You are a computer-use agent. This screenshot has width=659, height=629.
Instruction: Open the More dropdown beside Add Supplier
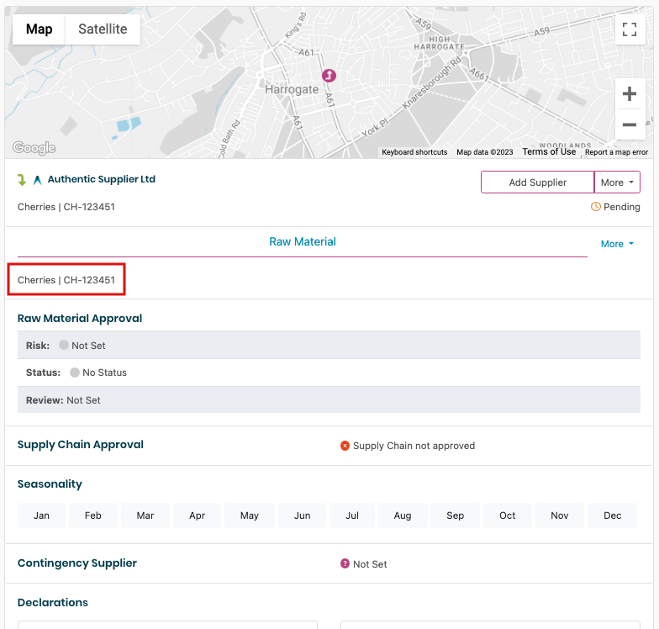[617, 182]
